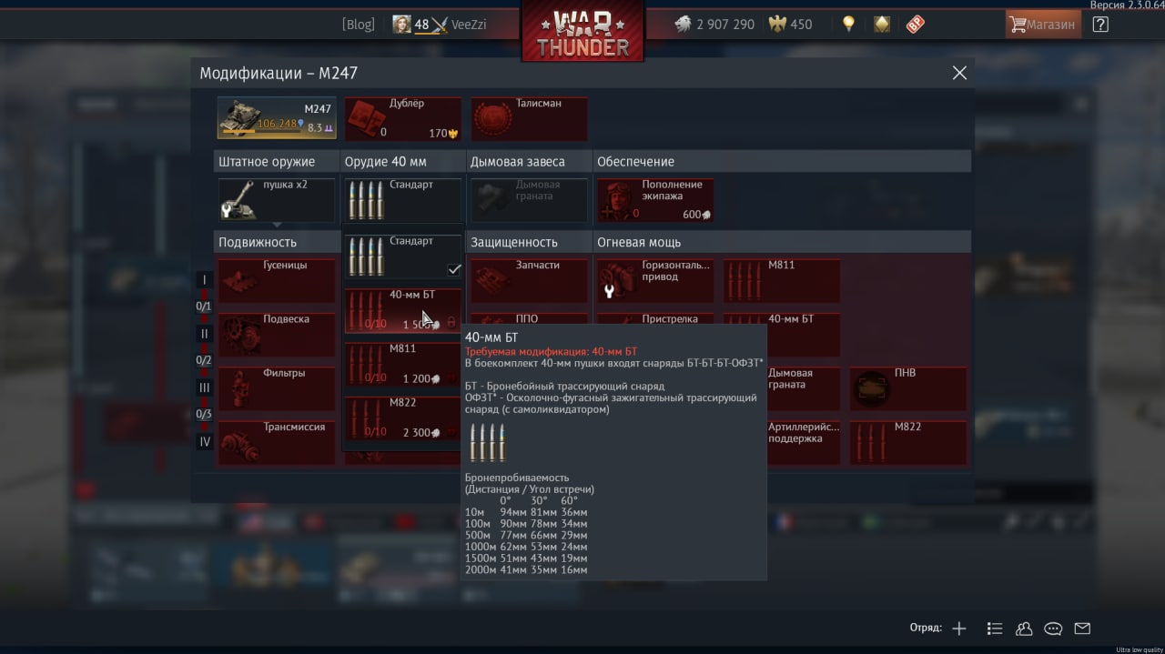Open the squad chat bubble icon
Viewport: 1165px width, 654px height.
pos(1053,629)
